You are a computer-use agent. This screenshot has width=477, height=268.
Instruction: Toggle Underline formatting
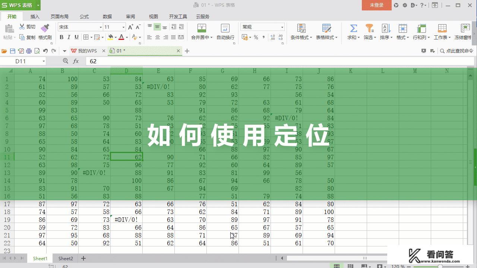(76, 37)
